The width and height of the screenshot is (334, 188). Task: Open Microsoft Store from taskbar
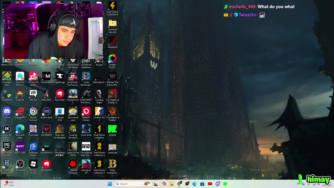(x=202, y=184)
